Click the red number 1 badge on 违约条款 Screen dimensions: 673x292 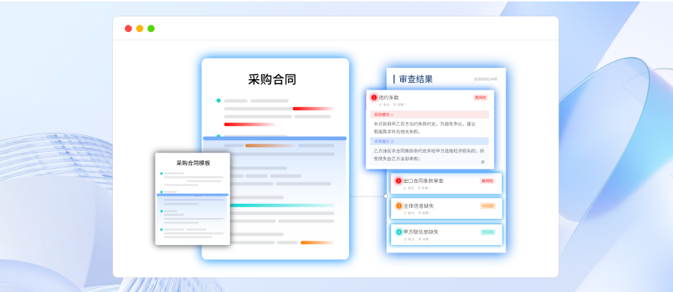click(374, 98)
